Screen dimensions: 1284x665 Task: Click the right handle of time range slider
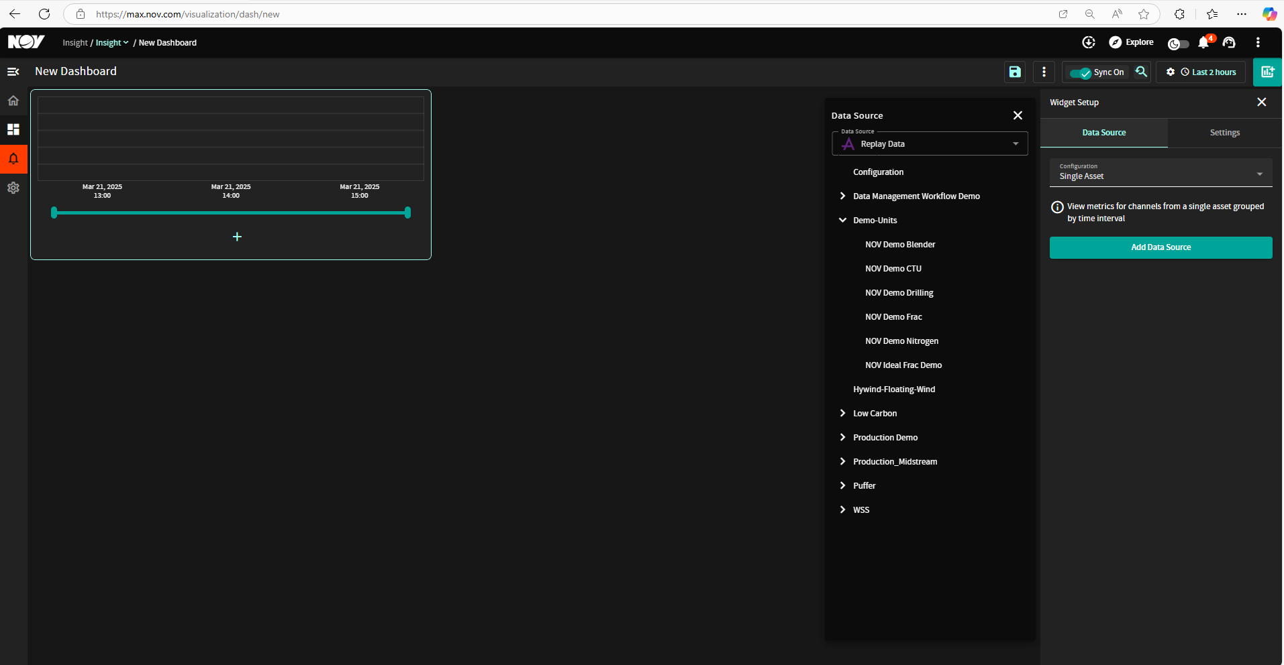click(x=407, y=213)
